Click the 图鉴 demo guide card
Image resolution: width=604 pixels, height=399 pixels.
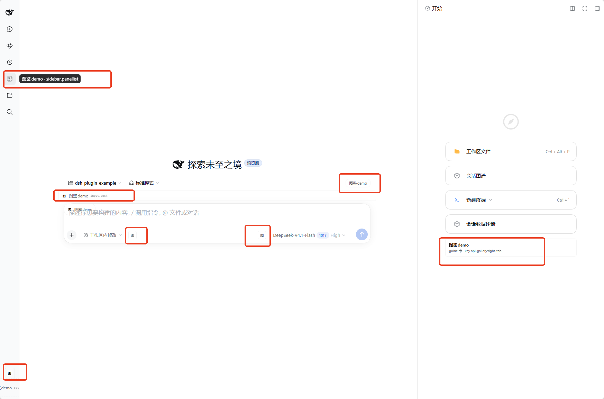[x=511, y=248]
